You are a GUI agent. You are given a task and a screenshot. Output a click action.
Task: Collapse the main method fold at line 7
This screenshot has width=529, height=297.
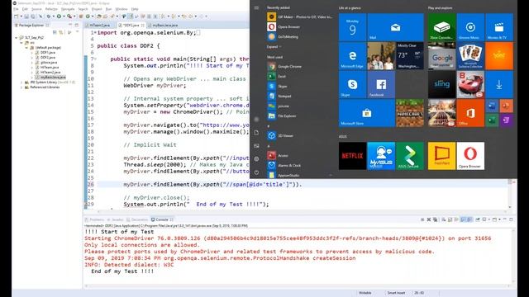pyautogui.click(x=96, y=59)
